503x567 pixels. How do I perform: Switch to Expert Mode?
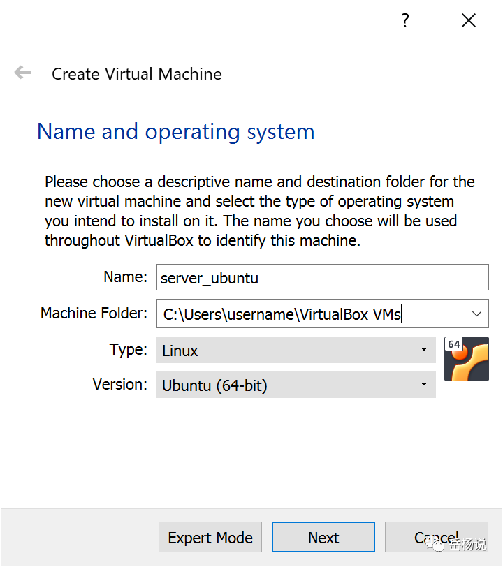pyautogui.click(x=210, y=537)
